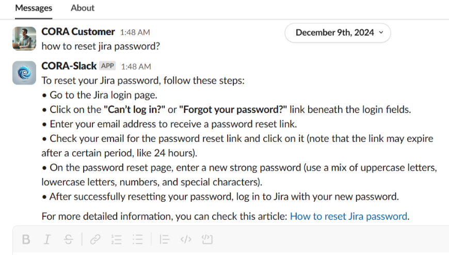The width and height of the screenshot is (449, 255).
Task: Insert a code block
Action: [207, 240]
